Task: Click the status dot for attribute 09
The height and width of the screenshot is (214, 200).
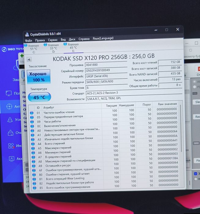Action: [32, 122]
